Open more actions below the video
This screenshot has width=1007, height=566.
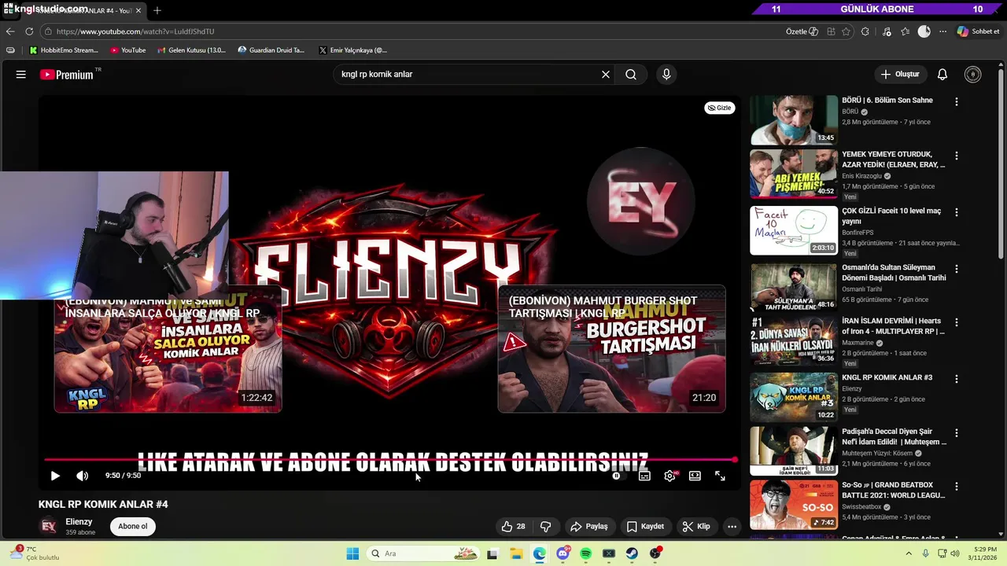coord(732,527)
